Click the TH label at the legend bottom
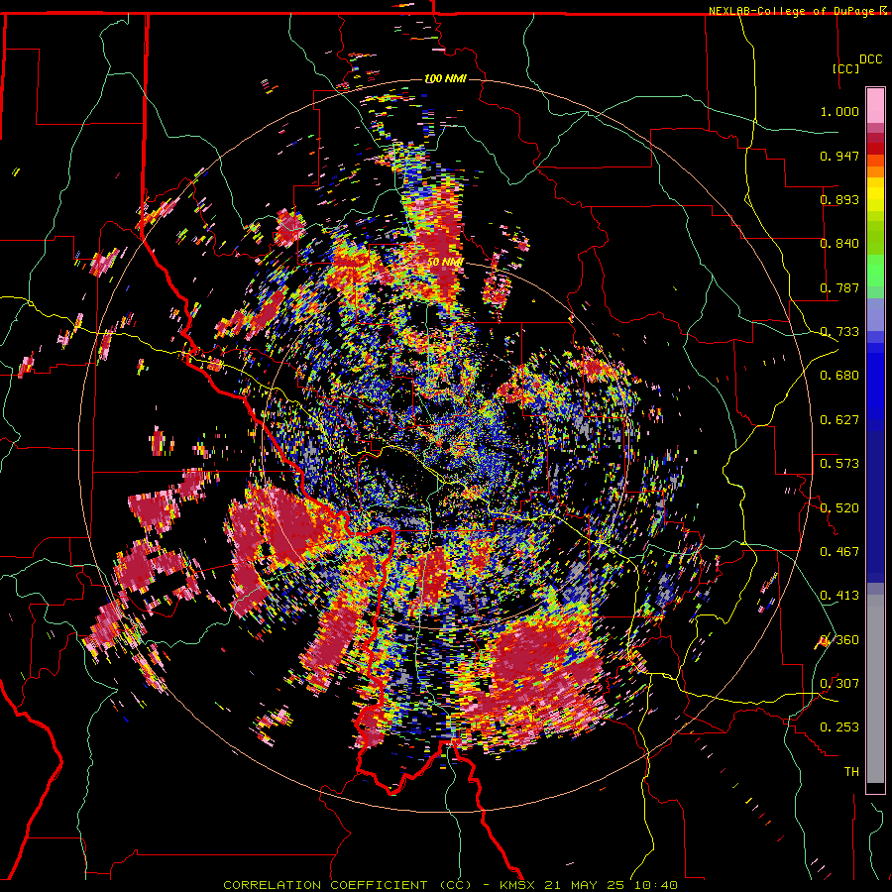The image size is (892, 892). pyautogui.click(x=851, y=772)
